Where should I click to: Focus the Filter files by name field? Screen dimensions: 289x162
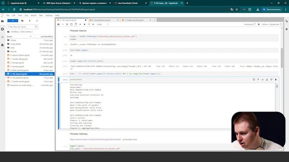[22, 27]
